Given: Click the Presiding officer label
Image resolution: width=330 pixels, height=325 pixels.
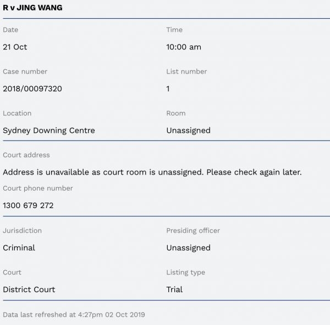Looking at the screenshot, I should pos(193,231).
